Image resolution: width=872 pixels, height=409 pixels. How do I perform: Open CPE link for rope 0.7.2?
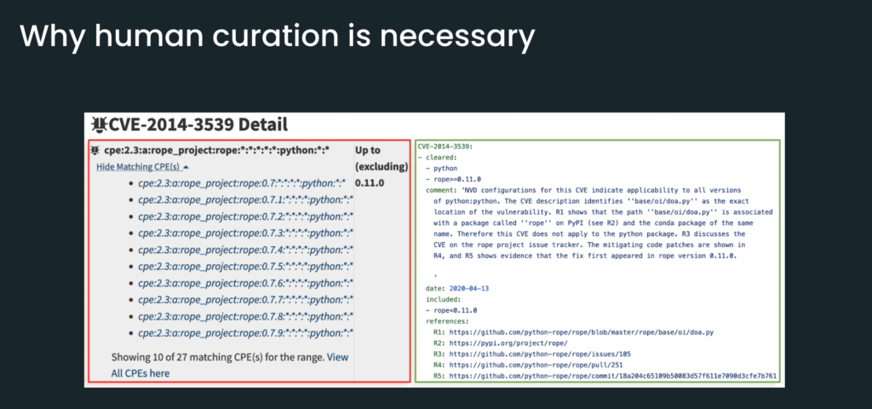coord(246,216)
